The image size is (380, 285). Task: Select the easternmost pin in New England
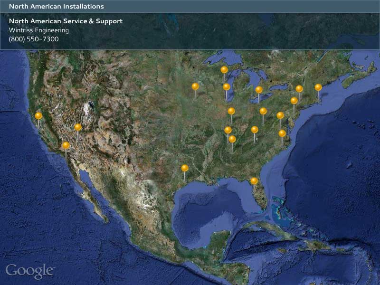pos(318,87)
